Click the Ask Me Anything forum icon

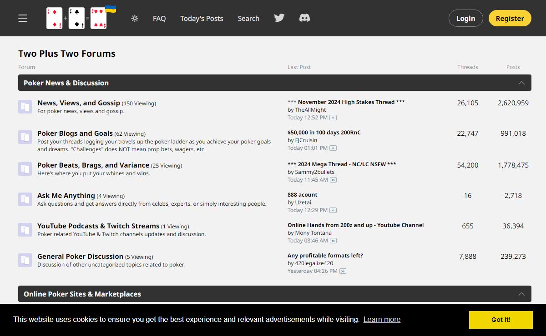pos(25,199)
